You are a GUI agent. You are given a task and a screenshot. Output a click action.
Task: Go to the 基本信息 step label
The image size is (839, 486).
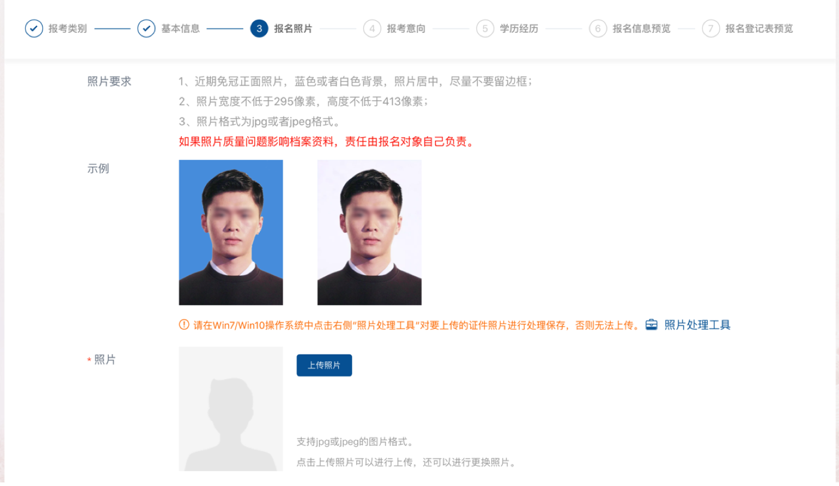[180, 29]
